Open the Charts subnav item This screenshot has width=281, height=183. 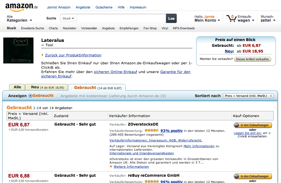(53, 28)
